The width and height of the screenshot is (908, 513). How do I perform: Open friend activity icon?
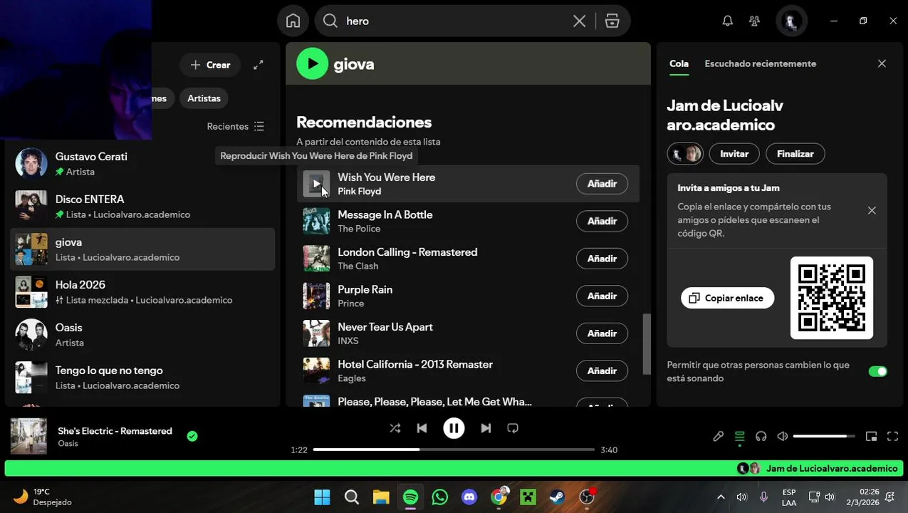click(755, 21)
